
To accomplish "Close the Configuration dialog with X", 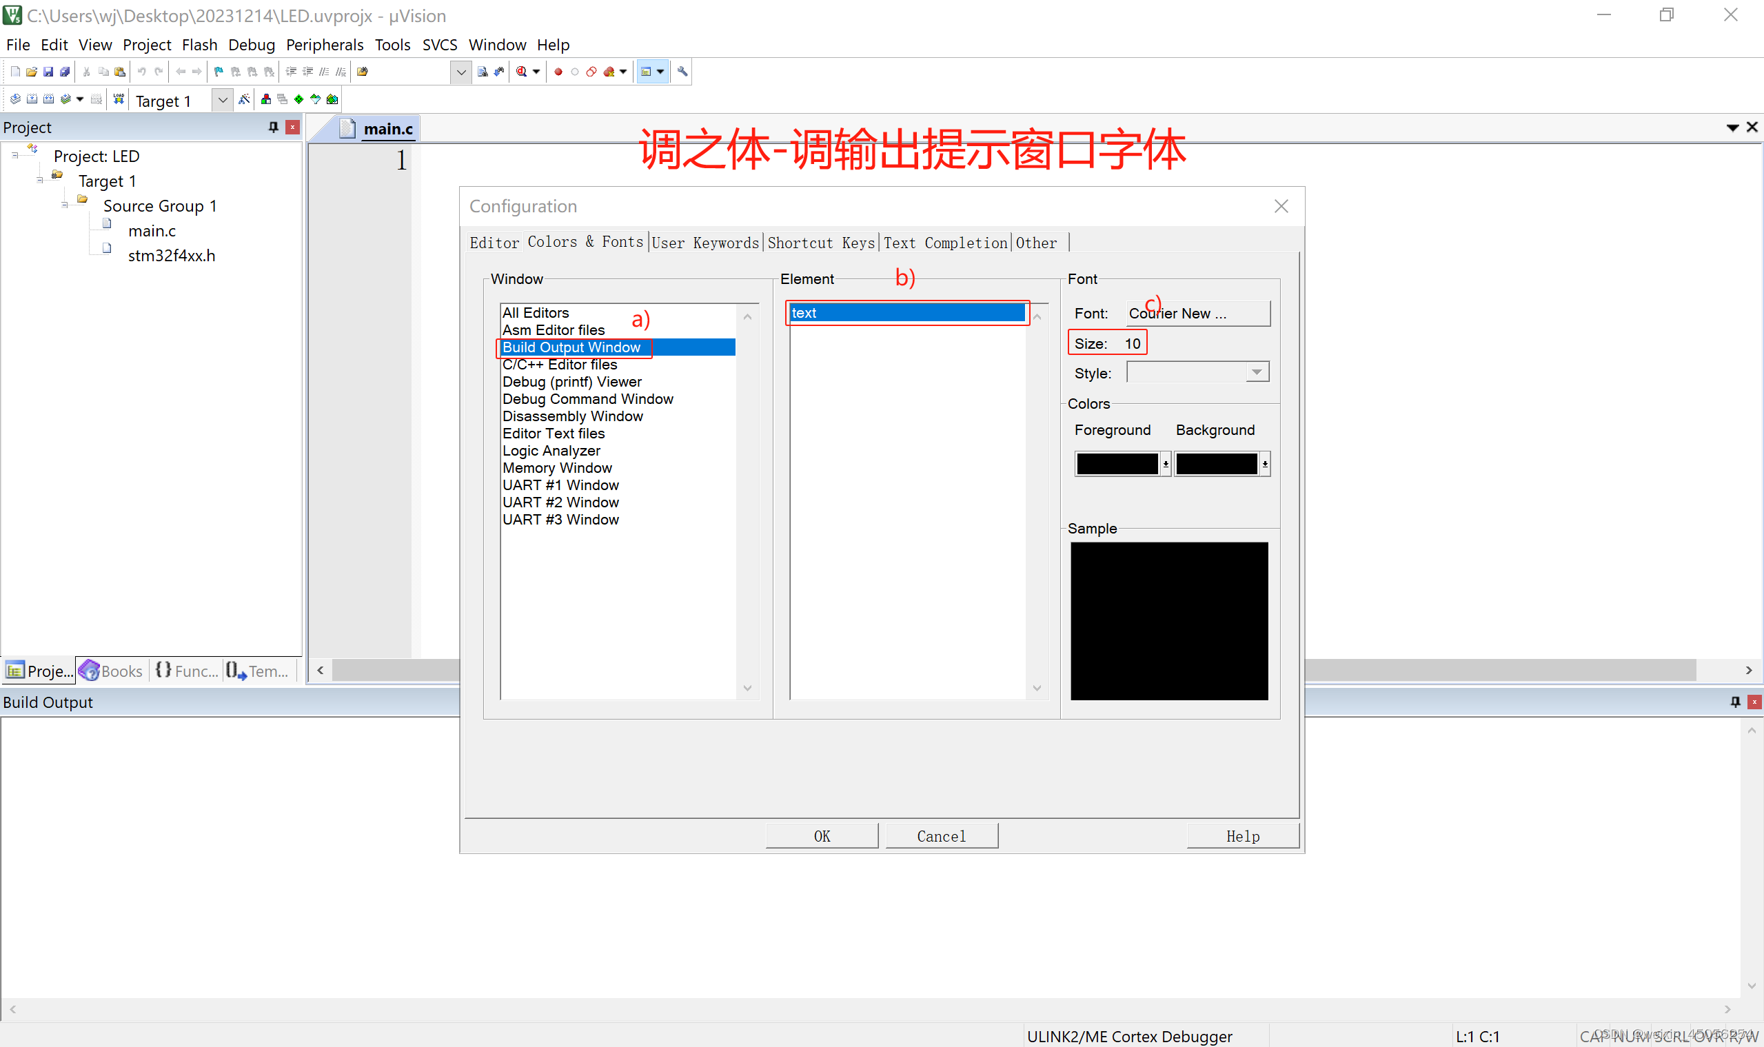I will tap(1281, 206).
